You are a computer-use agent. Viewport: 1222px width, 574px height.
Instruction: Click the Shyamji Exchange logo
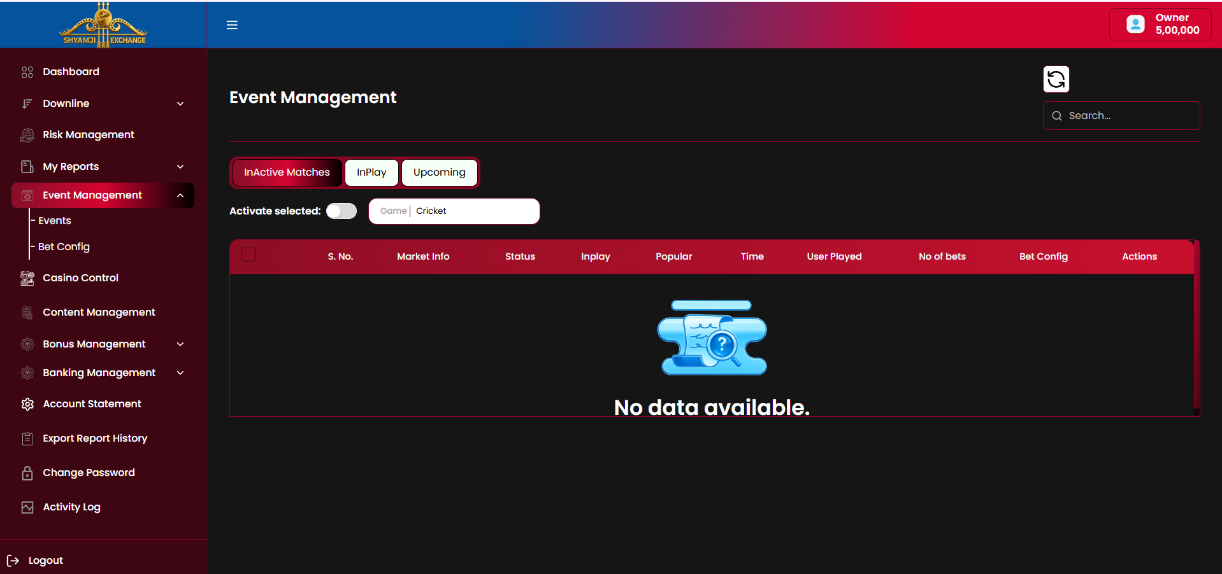[x=103, y=25]
